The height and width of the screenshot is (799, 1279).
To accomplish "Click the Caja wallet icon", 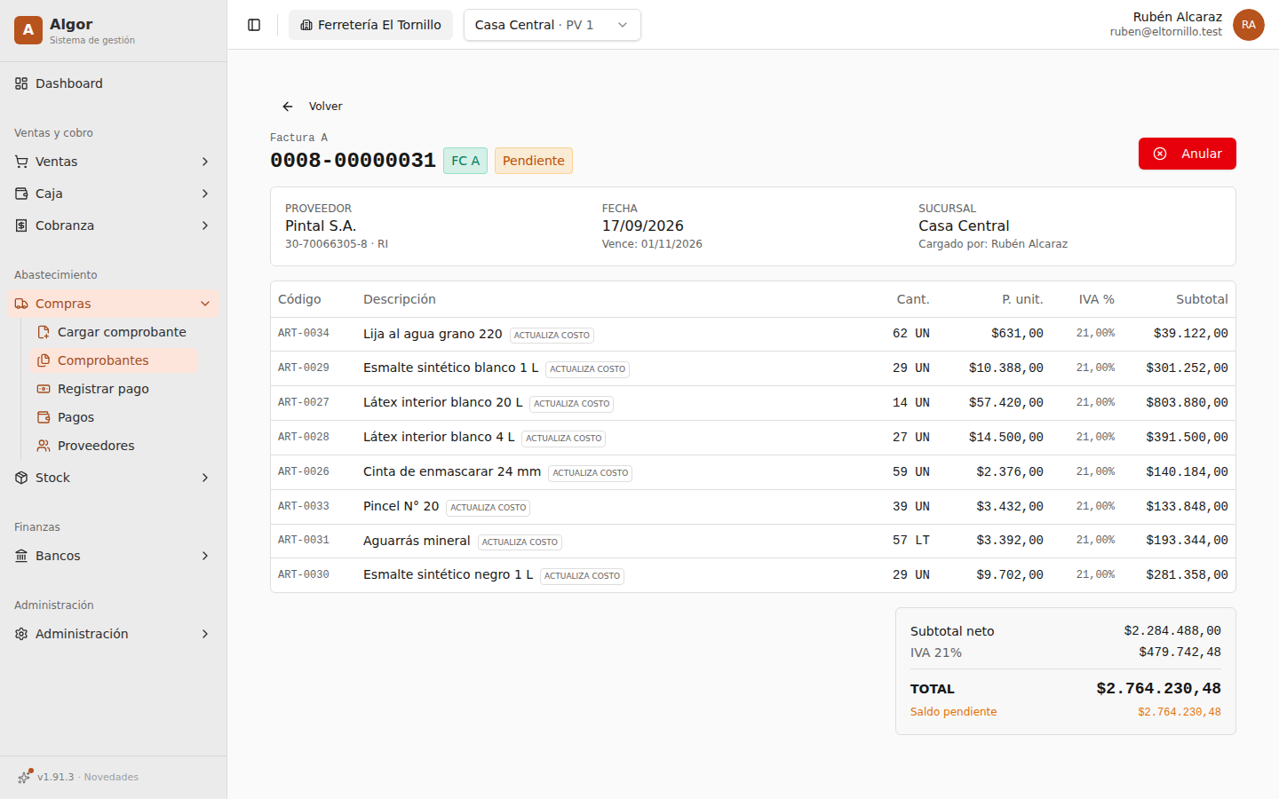I will point(21,194).
